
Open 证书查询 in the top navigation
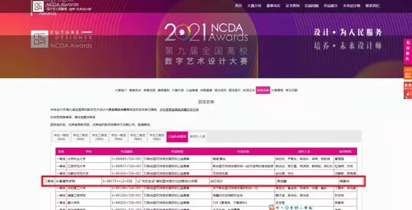click(x=293, y=6)
